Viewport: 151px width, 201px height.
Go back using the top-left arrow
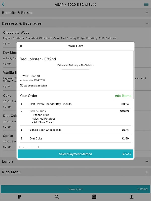click(3, 5)
